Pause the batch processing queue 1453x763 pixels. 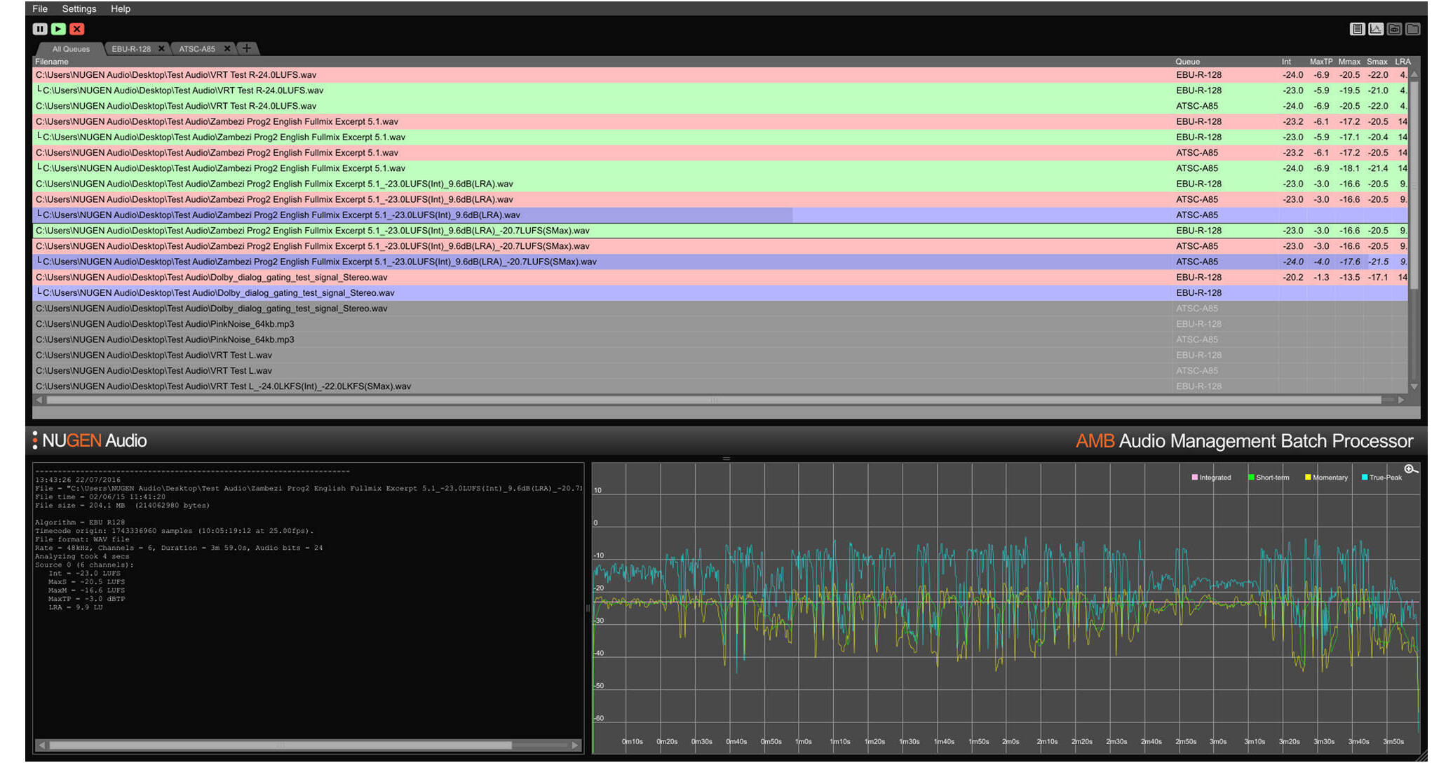[x=40, y=29]
